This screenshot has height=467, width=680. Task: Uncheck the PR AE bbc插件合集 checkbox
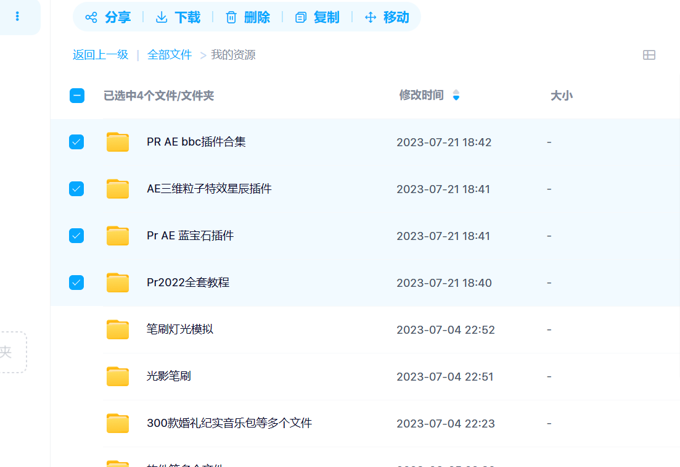pos(76,142)
